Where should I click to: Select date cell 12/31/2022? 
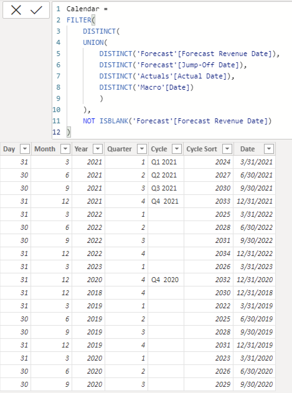coord(255,253)
